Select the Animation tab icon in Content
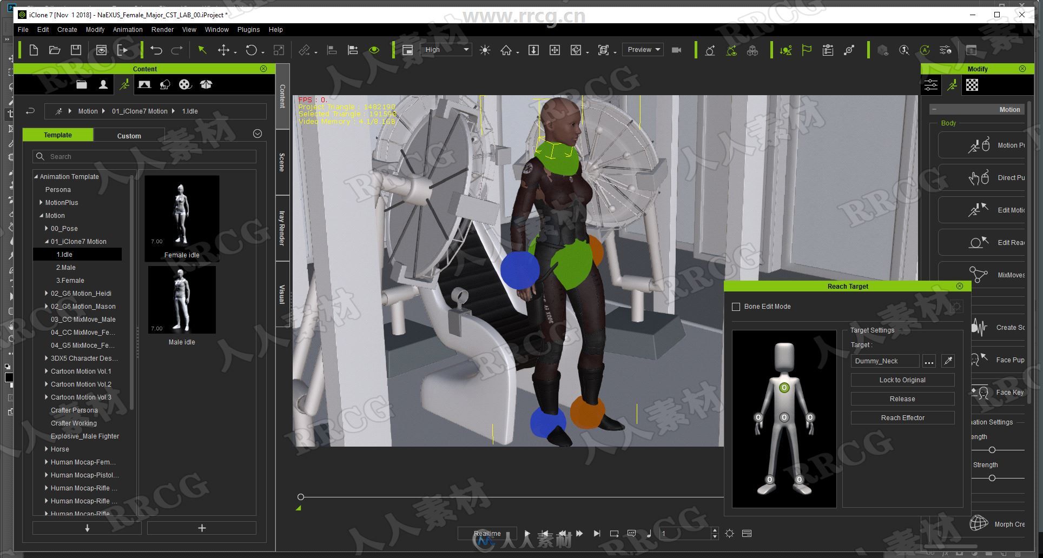 point(124,84)
